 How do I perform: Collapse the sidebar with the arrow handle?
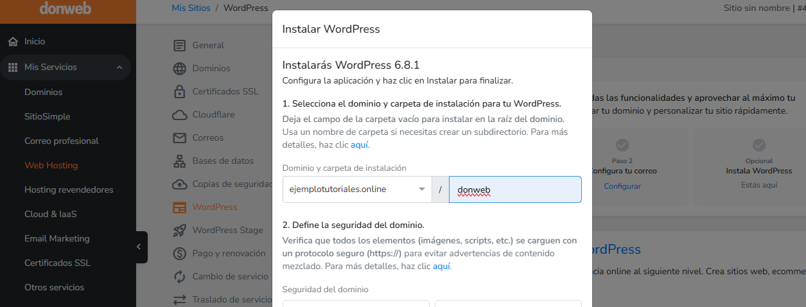click(x=140, y=247)
